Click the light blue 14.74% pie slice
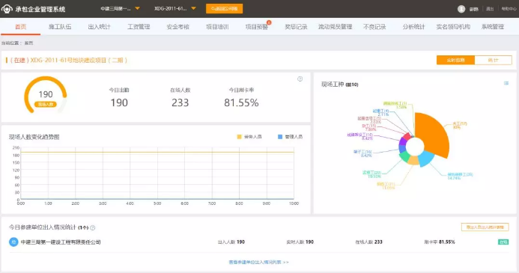This screenshot has width=519, height=273. [427, 159]
